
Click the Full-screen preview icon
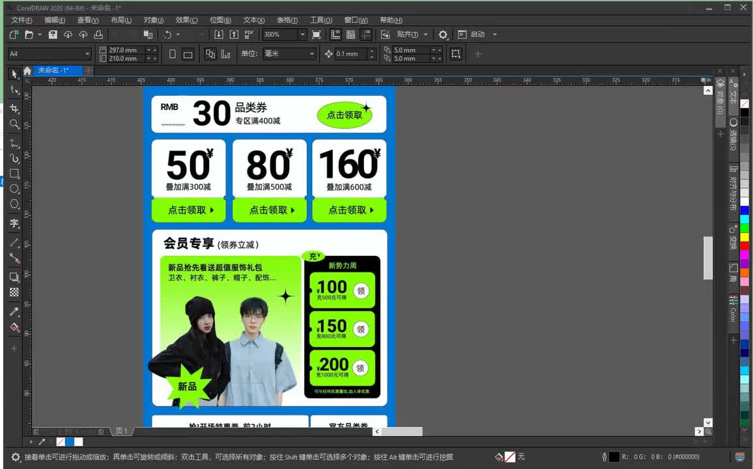tap(316, 35)
